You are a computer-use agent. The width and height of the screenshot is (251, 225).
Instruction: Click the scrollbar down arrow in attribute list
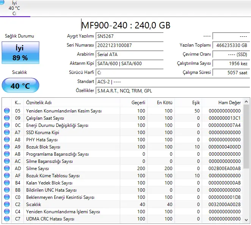coord(246,220)
